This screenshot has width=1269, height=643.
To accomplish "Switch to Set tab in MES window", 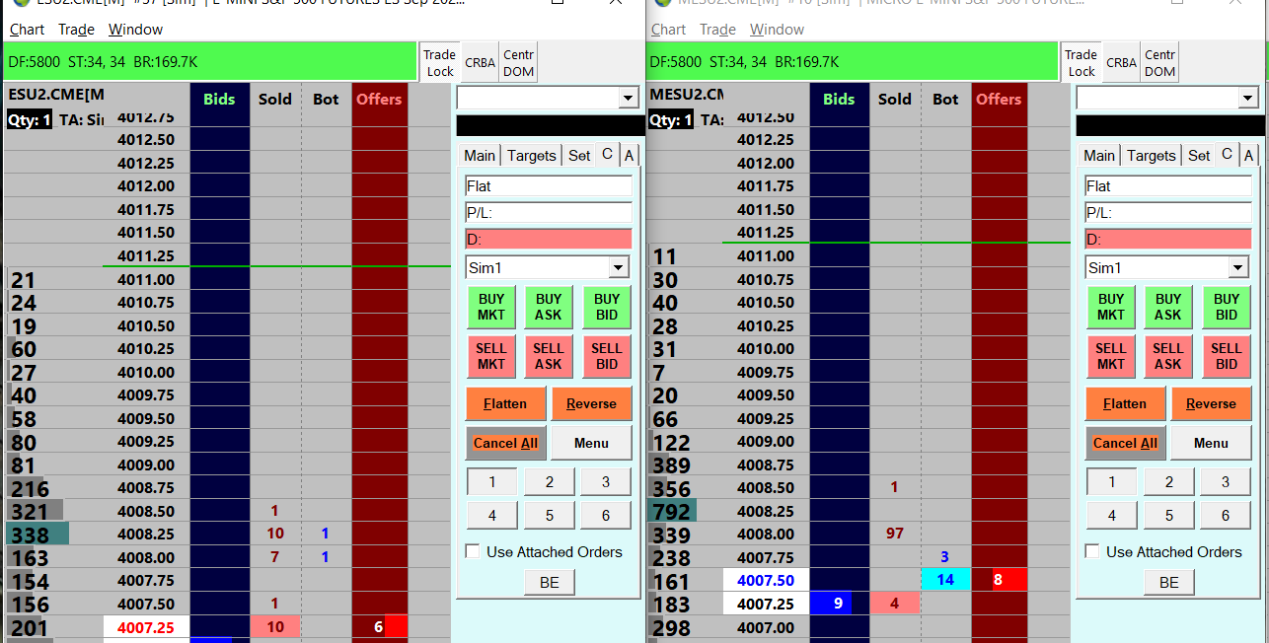I will click(x=1199, y=155).
